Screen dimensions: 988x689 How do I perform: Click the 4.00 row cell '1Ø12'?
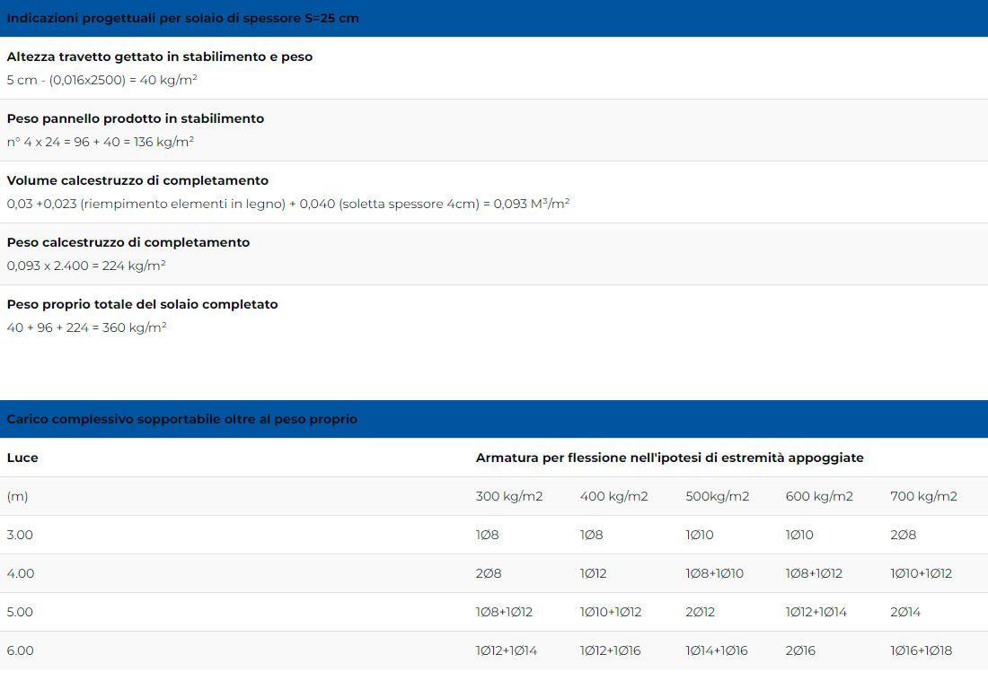click(x=594, y=574)
